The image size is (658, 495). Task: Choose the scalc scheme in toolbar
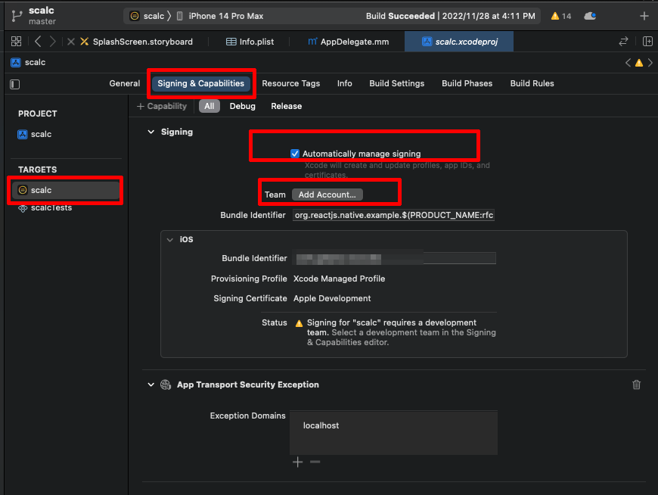point(147,16)
